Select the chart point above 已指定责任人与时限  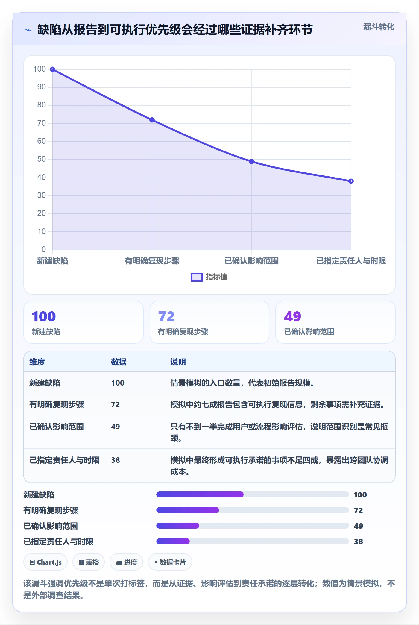point(351,181)
